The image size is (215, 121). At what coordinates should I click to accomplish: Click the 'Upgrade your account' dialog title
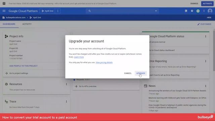86,41
